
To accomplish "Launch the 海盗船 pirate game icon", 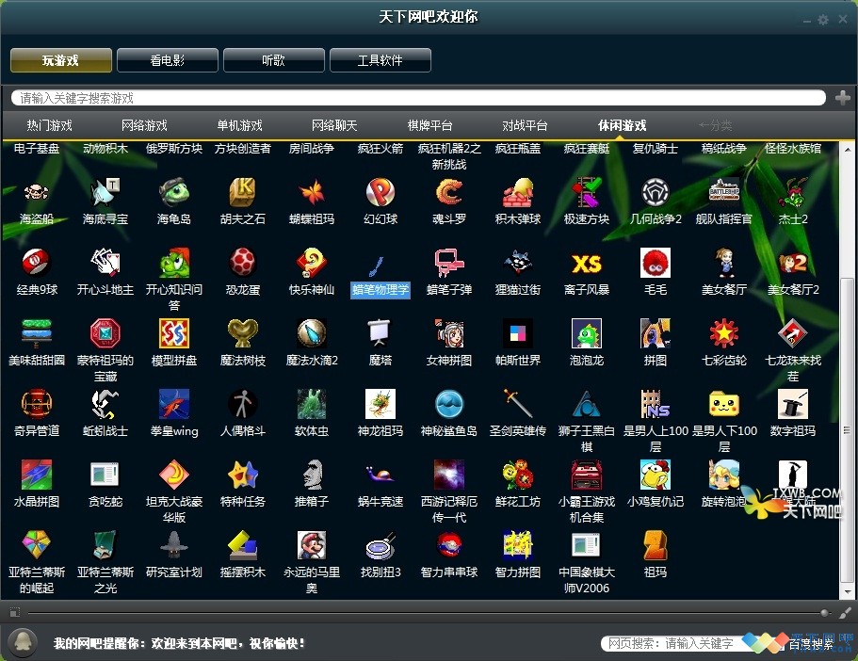I will tap(36, 195).
